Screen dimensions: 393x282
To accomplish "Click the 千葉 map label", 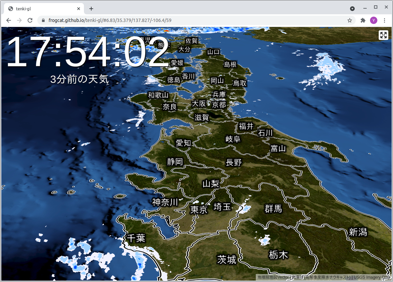I will 136,238.
